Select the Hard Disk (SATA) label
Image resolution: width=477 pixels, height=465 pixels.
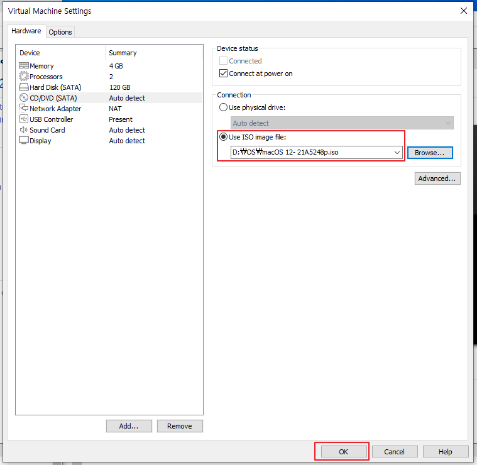click(55, 87)
